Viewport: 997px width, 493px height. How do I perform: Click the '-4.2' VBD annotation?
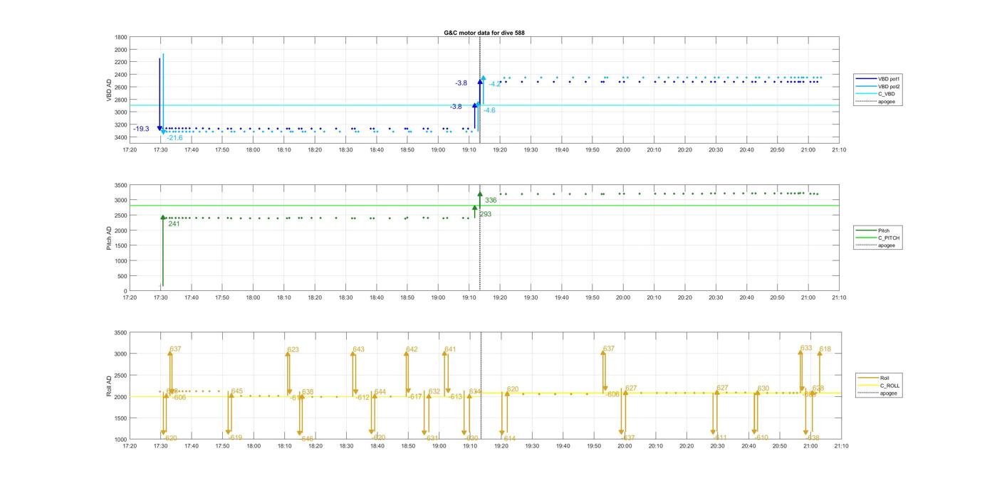pyautogui.click(x=495, y=84)
